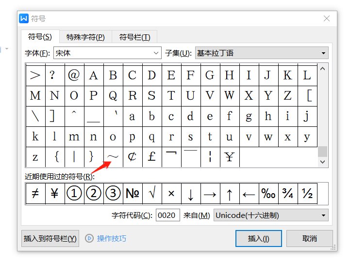Image resolution: width=350 pixels, height=261 pixels.
Task: Pick recent left arrow ← symbol
Action: tap(249, 193)
